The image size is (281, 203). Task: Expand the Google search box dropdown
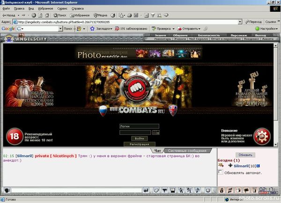point(60,28)
